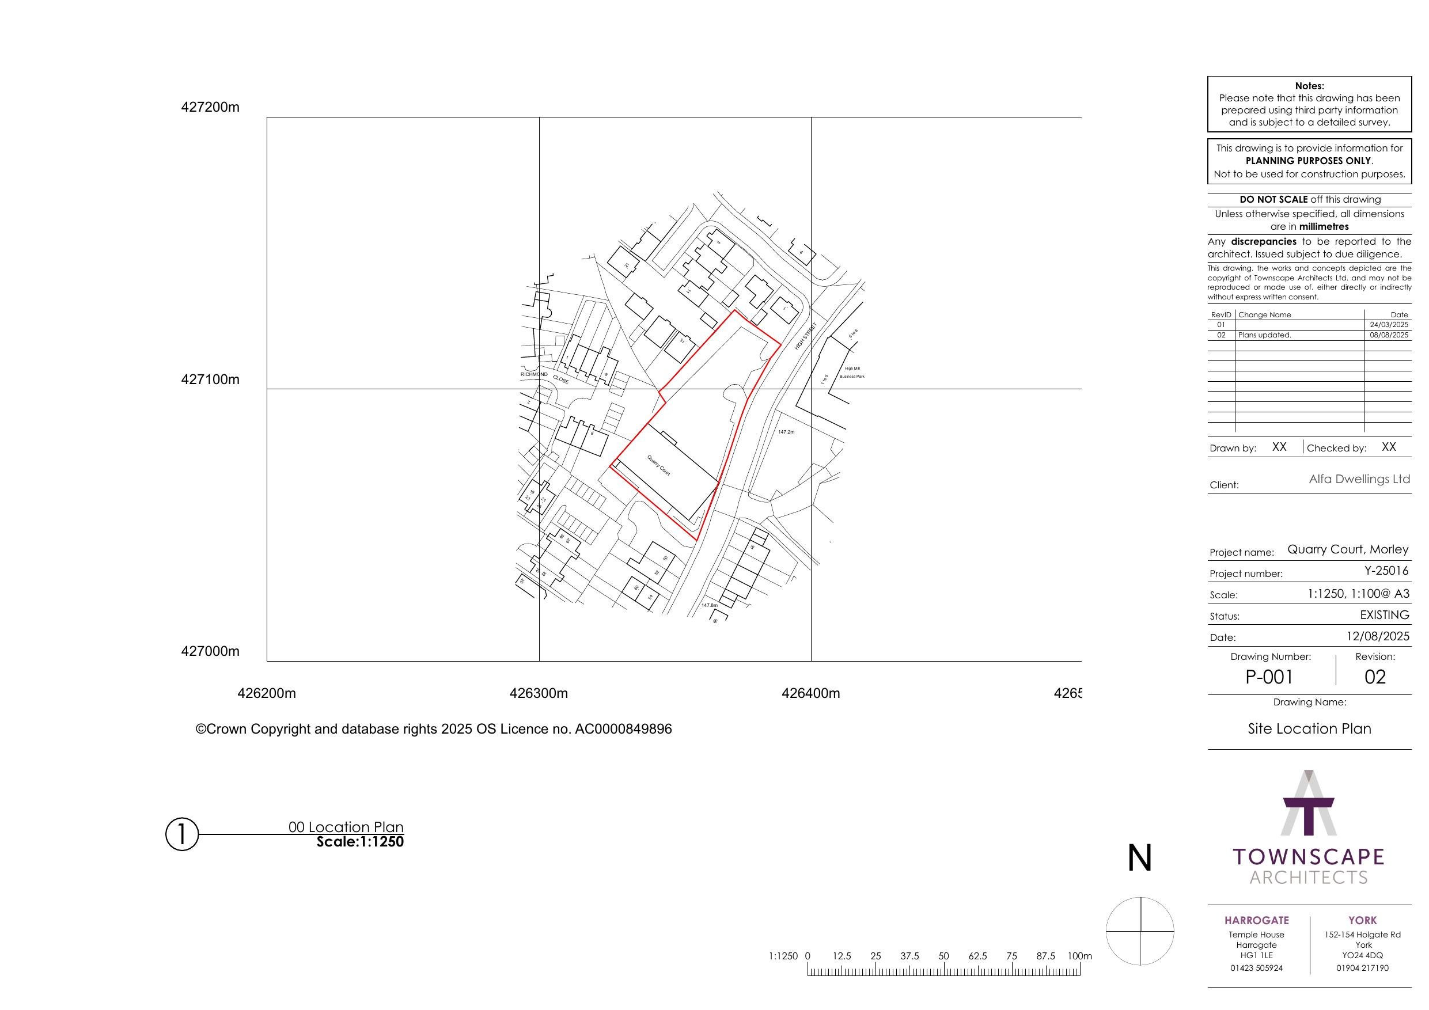Click the large N north label
The width and height of the screenshot is (1429, 1010).
(1140, 858)
